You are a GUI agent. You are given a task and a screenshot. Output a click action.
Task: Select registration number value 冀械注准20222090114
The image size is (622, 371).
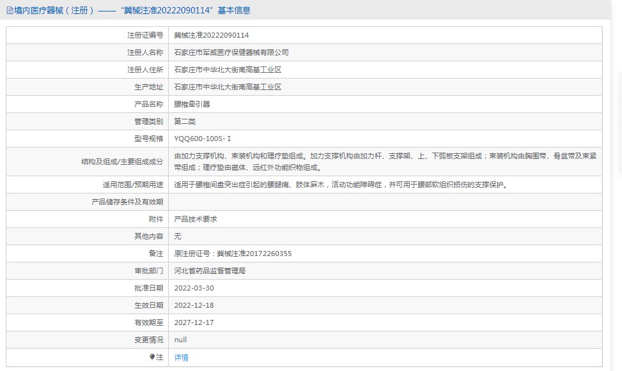[x=212, y=35]
